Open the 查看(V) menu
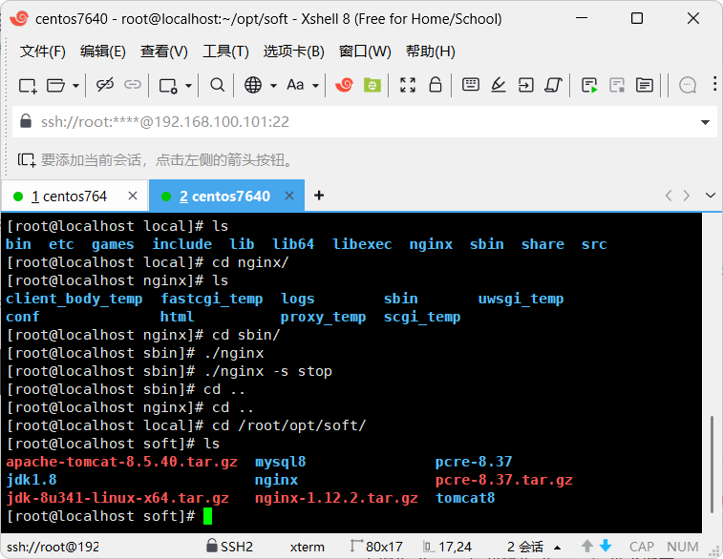723x559 pixels. point(164,52)
